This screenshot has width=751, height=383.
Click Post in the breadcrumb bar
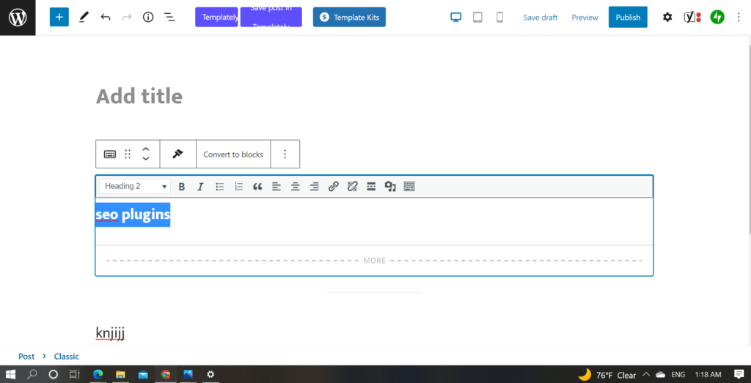(26, 356)
